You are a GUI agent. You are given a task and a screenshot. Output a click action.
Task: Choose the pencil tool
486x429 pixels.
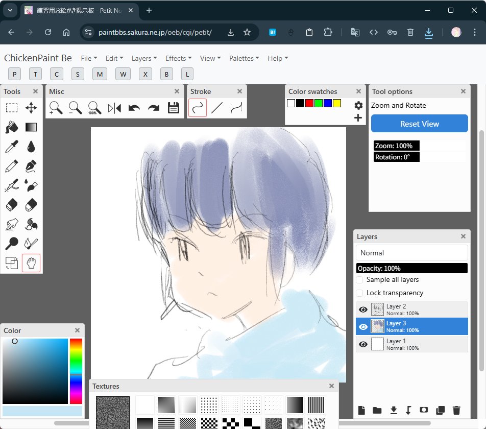11,166
